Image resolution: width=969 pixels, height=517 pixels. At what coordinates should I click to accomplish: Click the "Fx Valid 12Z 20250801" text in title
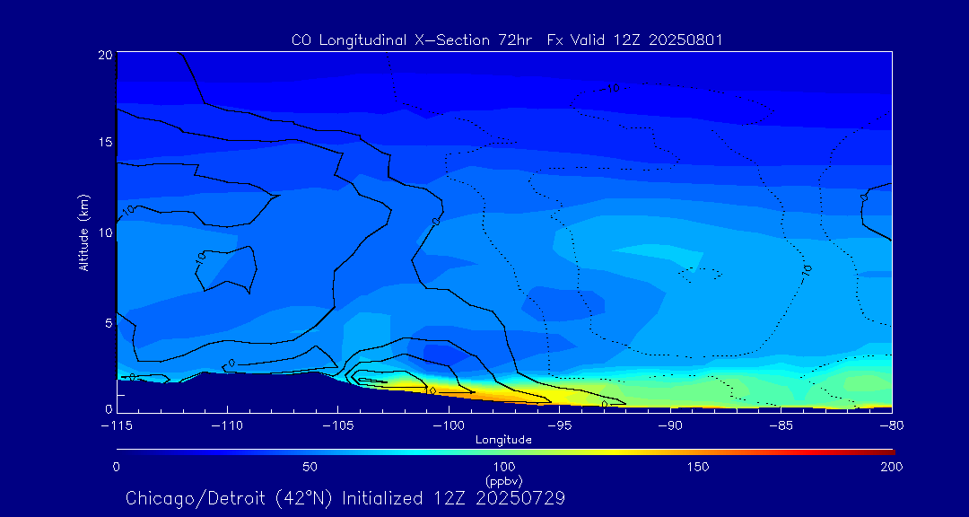(x=635, y=40)
